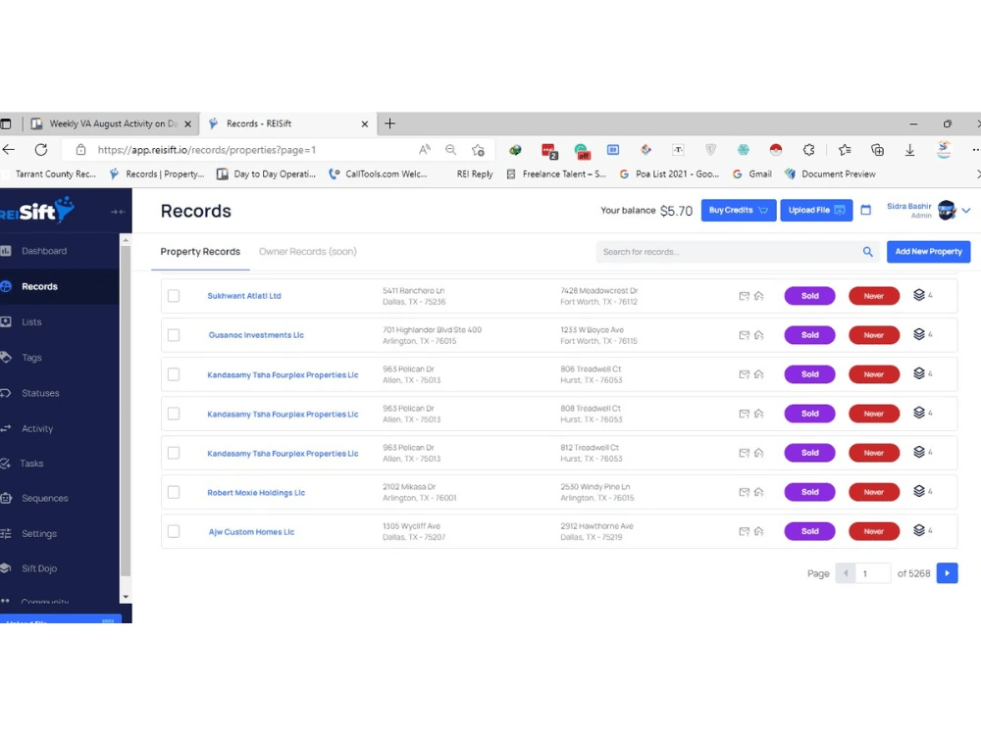Click mail icon in Sukhwant Atlati row
This screenshot has width=981, height=735.
click(x=744, y=296)
